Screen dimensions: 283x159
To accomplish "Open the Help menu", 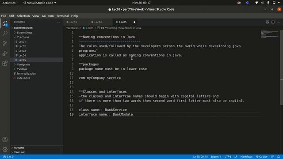I will point(74,16).
